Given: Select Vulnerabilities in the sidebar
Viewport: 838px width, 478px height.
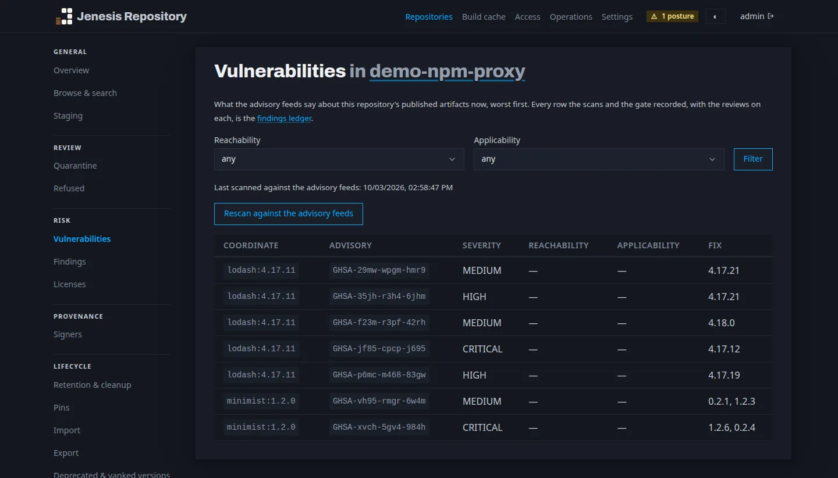Looking at the screenshot, I should (82, 239).
